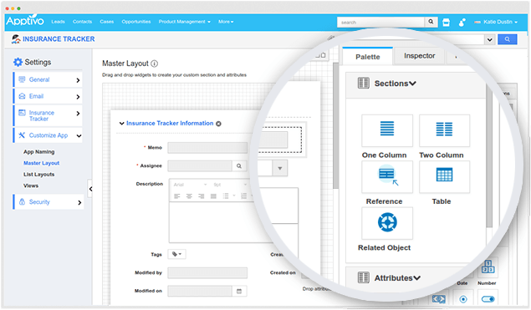531x310 pixels.
Task: Open Views settings
Action: pyautogui.click(x=31, y=185)
